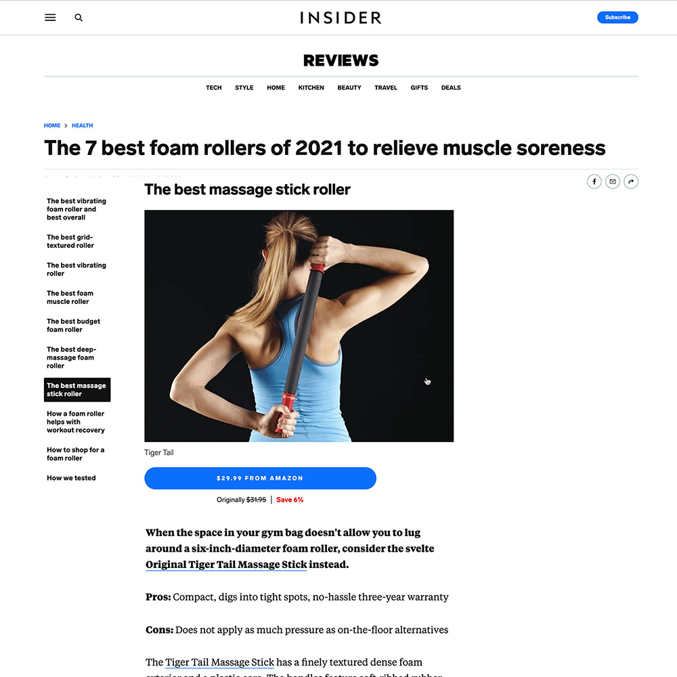Open Original Tiger Tail Massage Stick link

click(226, 565)
